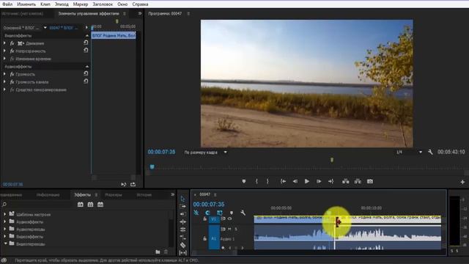The height and width of the screenshot is (264, 469).
Task: Click the Lift button in program monitor
Action: (x=345, y=181)
